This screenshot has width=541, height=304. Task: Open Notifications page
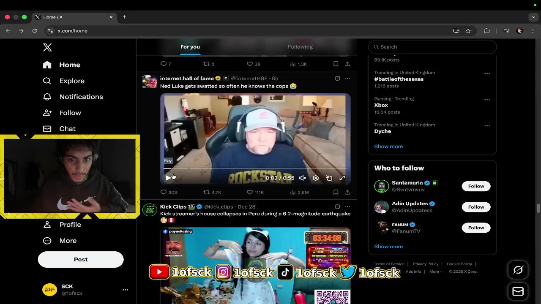click(x=73, y=97)
